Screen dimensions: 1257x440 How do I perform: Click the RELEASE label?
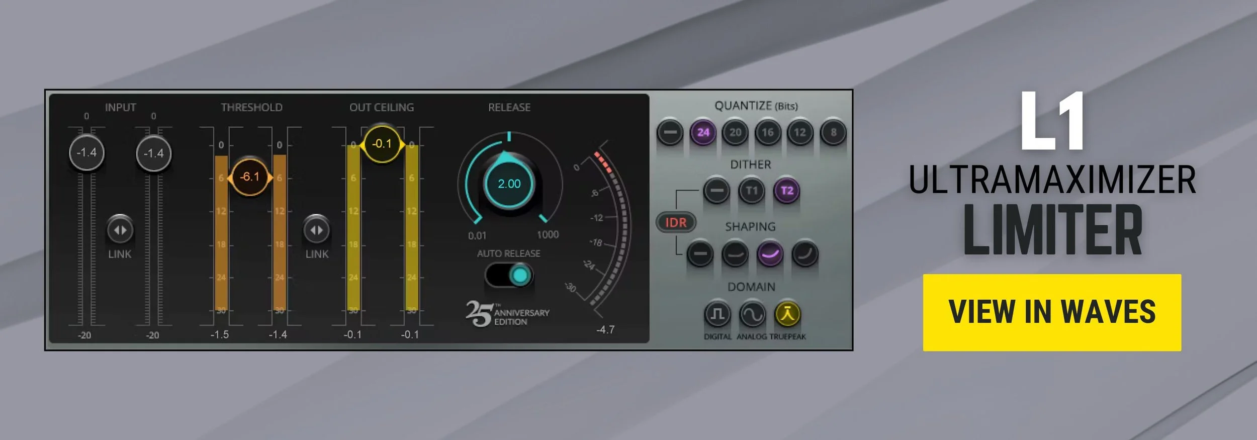point(509,107)
